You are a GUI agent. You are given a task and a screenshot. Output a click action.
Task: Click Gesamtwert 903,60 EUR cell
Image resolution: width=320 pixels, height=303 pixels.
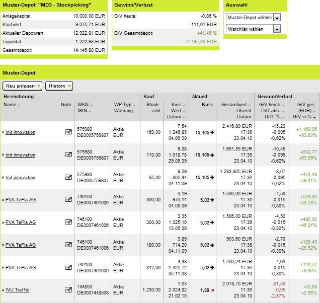click(239, 239)
